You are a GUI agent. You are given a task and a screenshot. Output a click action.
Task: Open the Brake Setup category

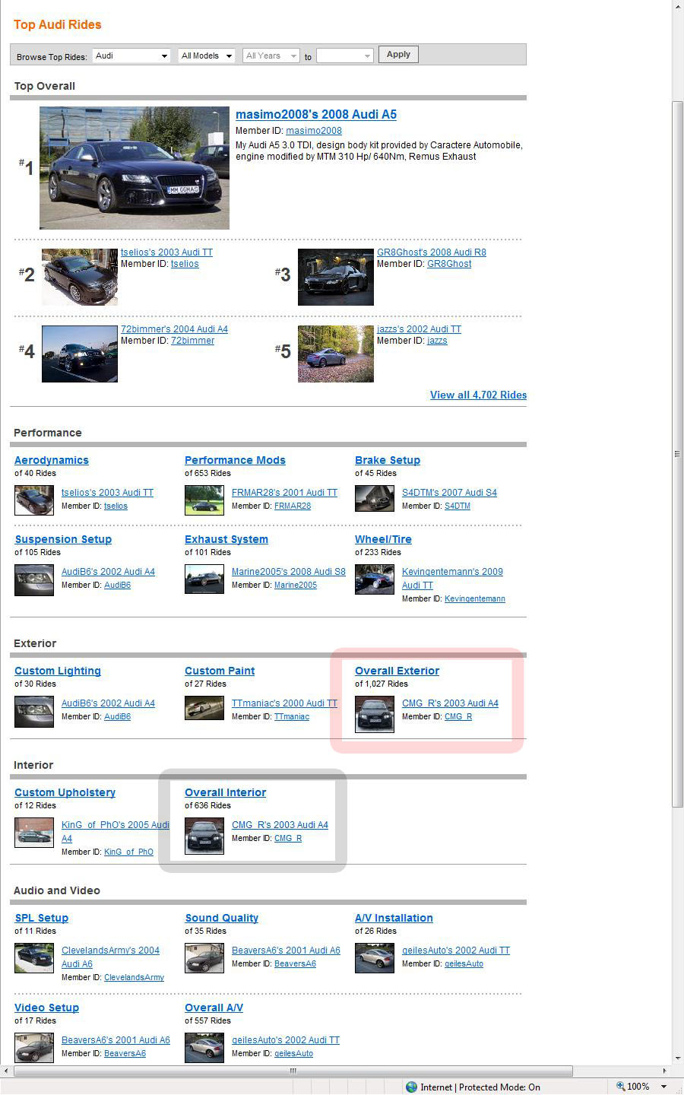click(x=388, y=460)
